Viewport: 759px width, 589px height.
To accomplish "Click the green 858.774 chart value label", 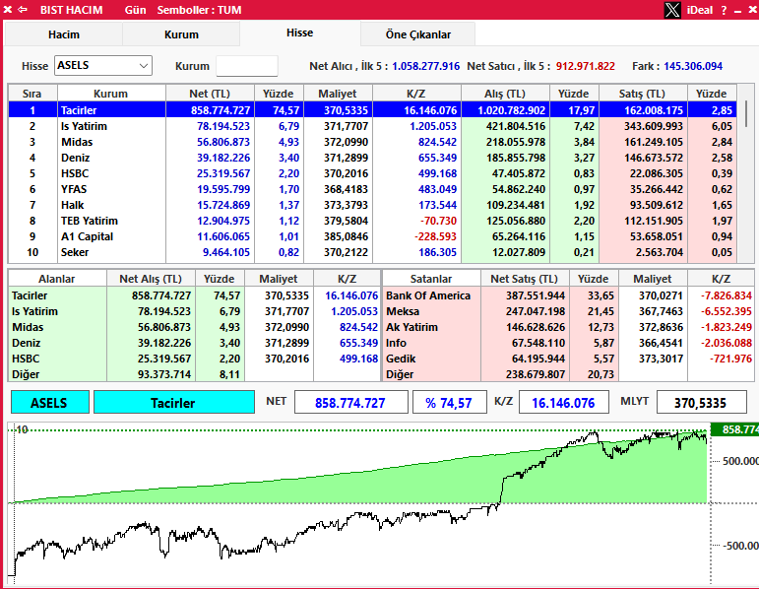I will (734, 429).
